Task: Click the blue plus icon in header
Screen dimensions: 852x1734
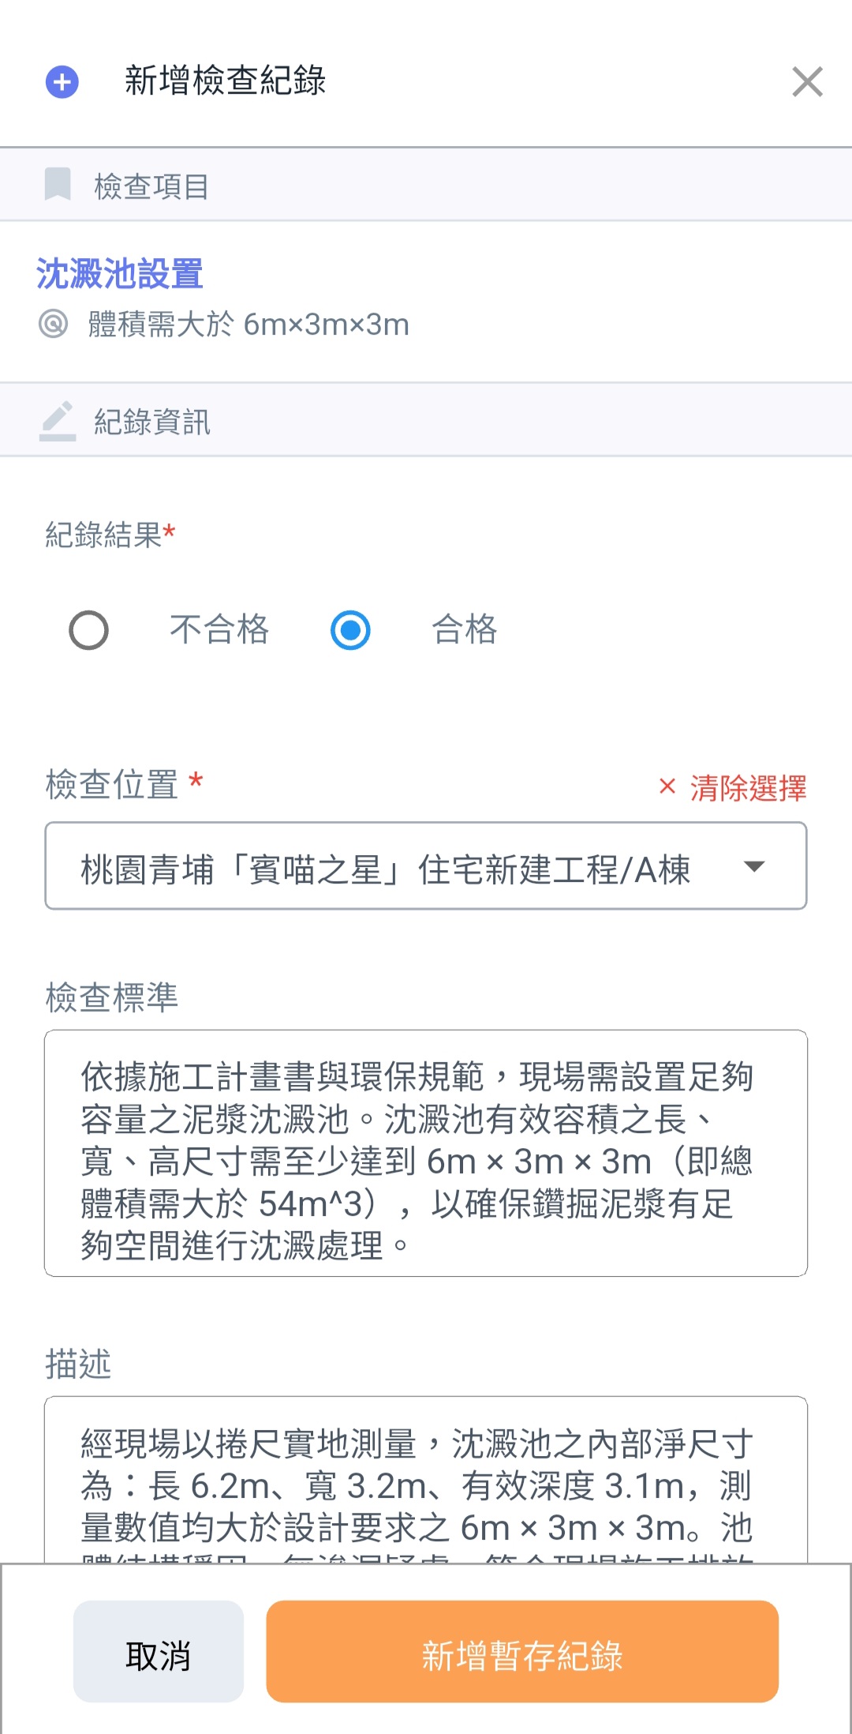Action: tap(62, 82)
